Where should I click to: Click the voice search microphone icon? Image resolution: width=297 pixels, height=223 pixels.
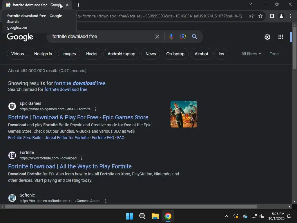click(171, 36)
